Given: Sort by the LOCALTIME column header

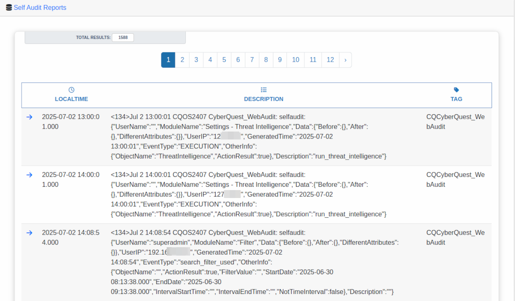Looking at the screenshot, I should (x=71, y=99).
